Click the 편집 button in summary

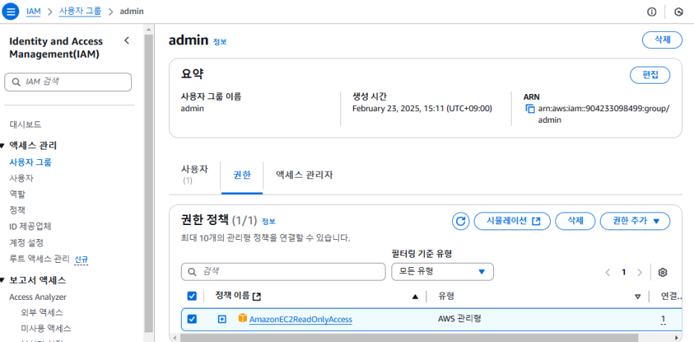tap(650, 75)
